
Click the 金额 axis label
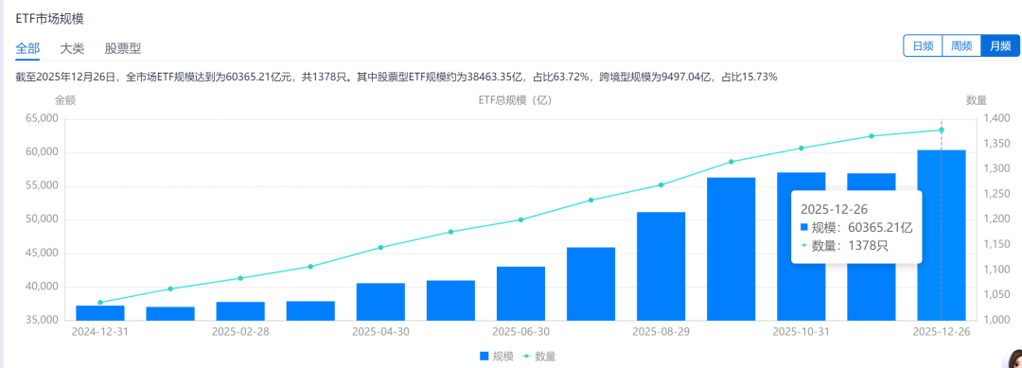tap(65, 100)
